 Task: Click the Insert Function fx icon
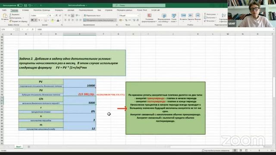[32, 29]
